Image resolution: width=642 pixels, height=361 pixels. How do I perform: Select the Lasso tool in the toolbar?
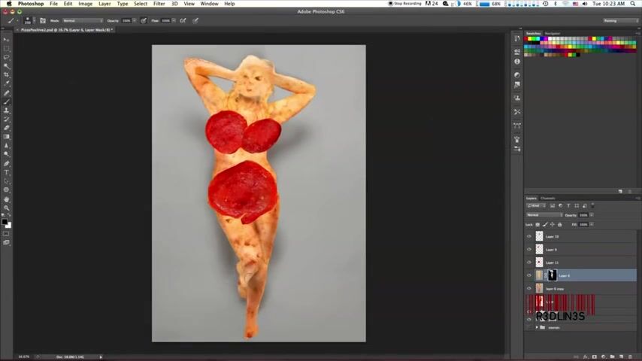pos(7,57)
